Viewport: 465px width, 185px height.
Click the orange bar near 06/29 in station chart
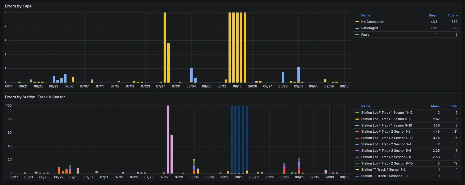pyautogui.click(x=59, y=170)
